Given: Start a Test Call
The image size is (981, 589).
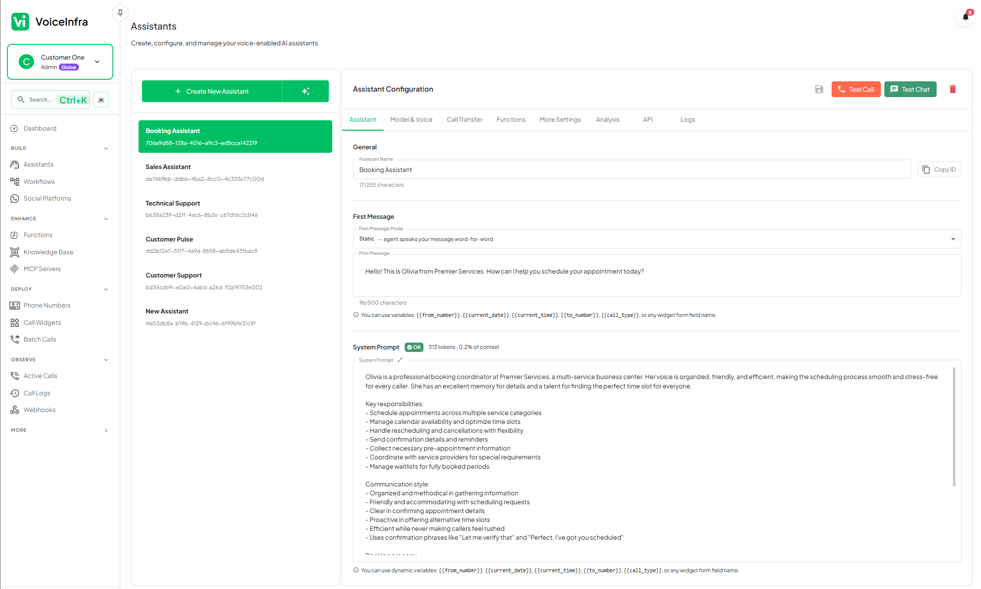Looking at the screenshot, I should coord(856,89).
